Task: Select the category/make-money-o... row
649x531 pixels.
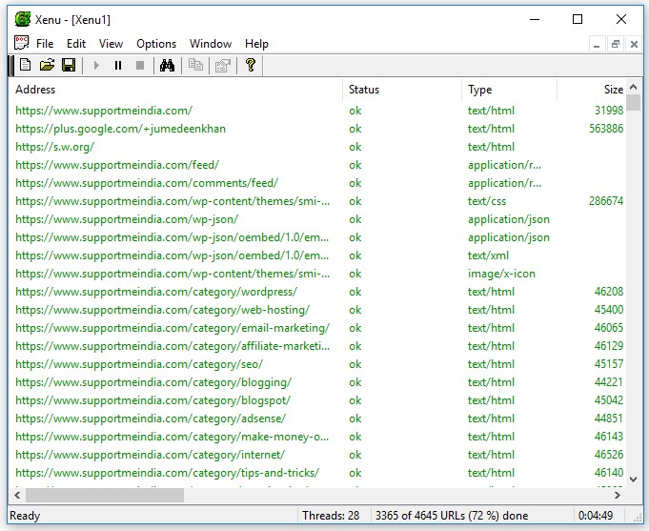Action: tap(317, 437)
